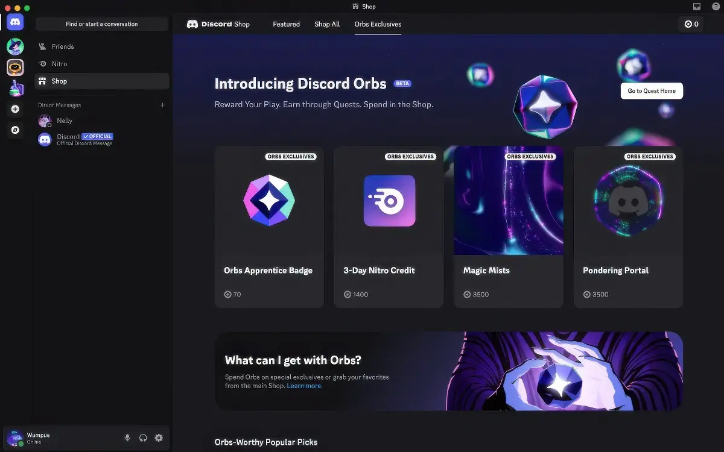The image size is (724, 452).
Task: Switch to the Featured tab
Action: (x=286, y=24)
